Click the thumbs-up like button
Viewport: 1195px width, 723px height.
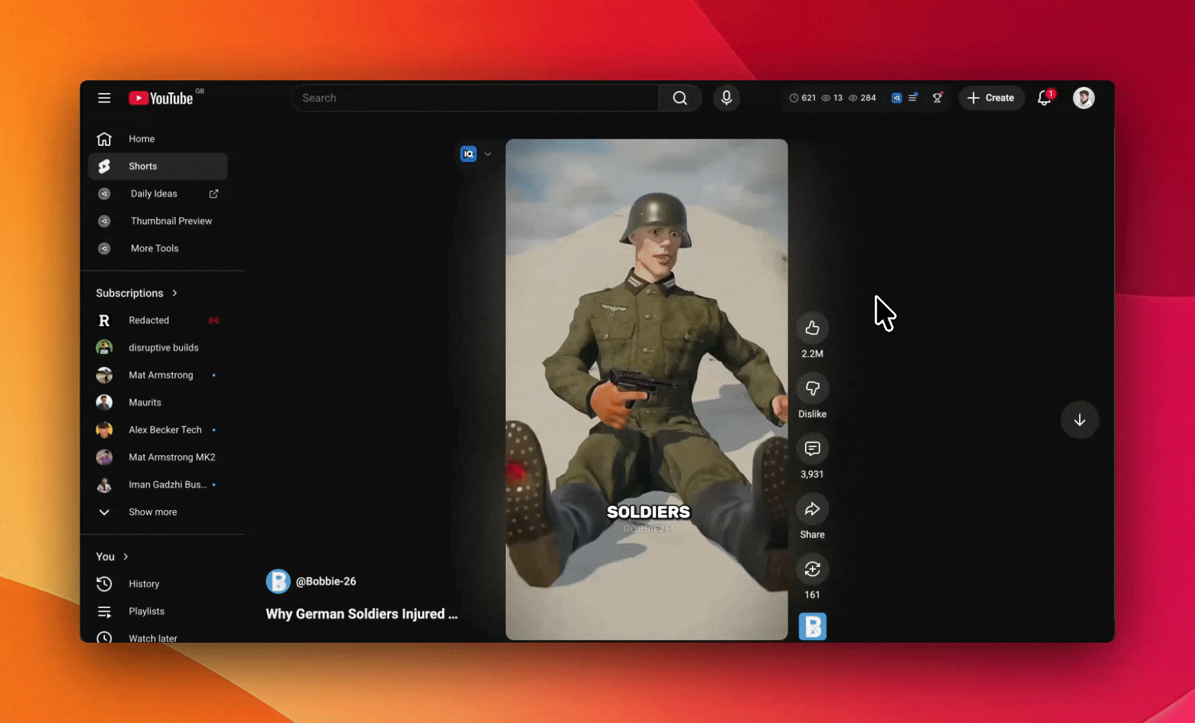812,328
